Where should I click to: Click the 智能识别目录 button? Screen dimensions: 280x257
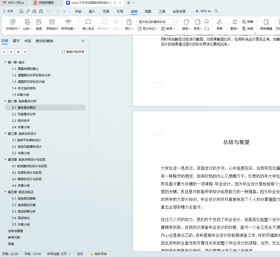click(x=73, y=52)
